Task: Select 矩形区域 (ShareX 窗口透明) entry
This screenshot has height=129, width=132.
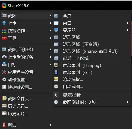Action: pyautogui.click(x=92, y=51)
